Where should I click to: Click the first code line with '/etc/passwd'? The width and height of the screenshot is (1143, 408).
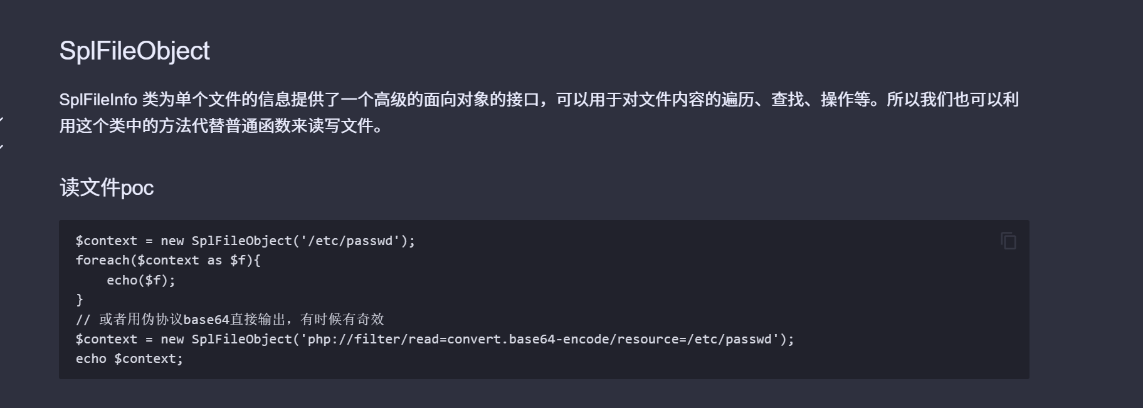click(x=245, y=241)
